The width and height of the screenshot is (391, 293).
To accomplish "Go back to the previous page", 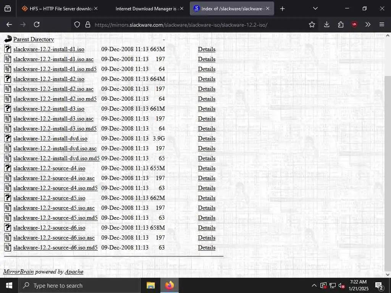I will [x=9, y=24].
